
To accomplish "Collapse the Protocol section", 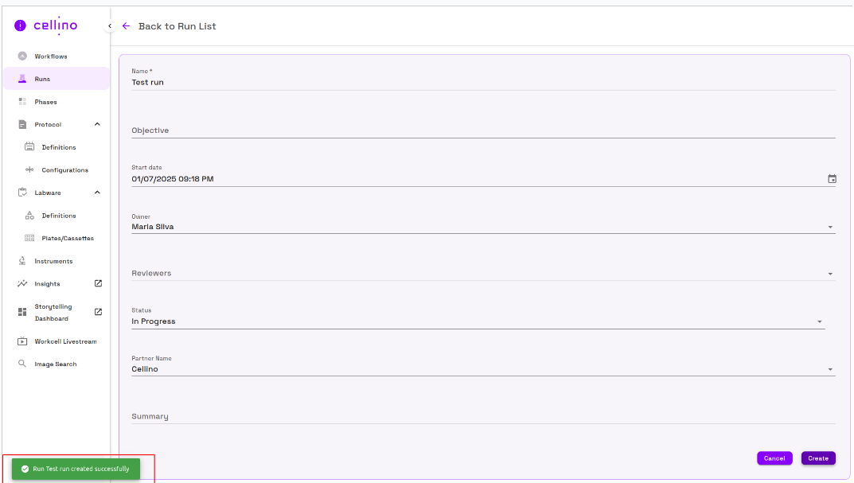I will coord(97,124).
